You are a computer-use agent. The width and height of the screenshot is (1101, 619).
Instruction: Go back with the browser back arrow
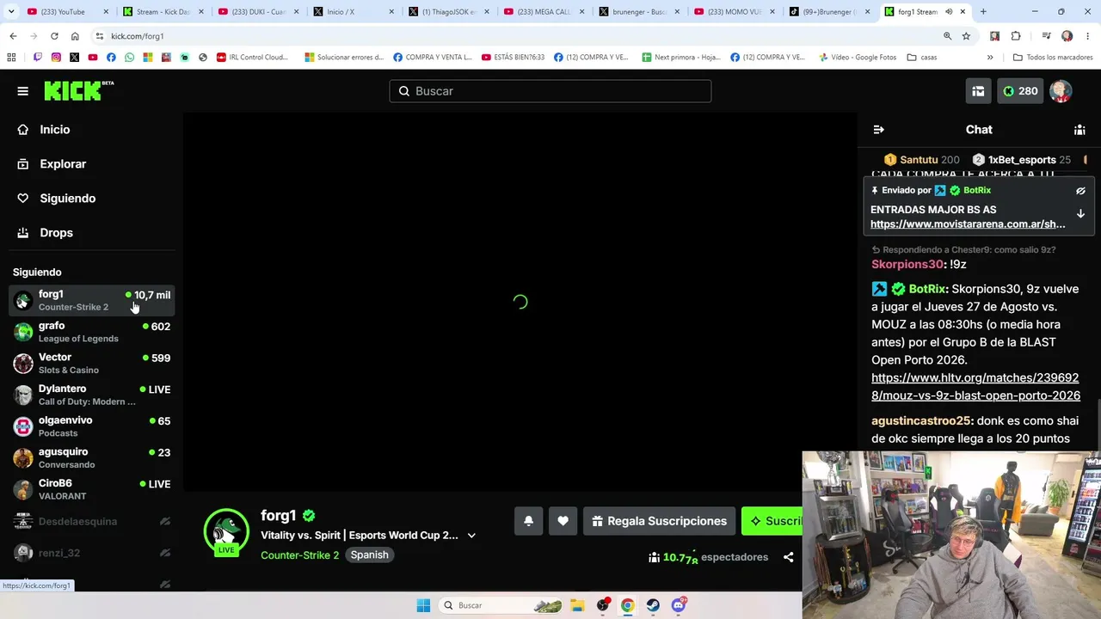coord(13,36)
